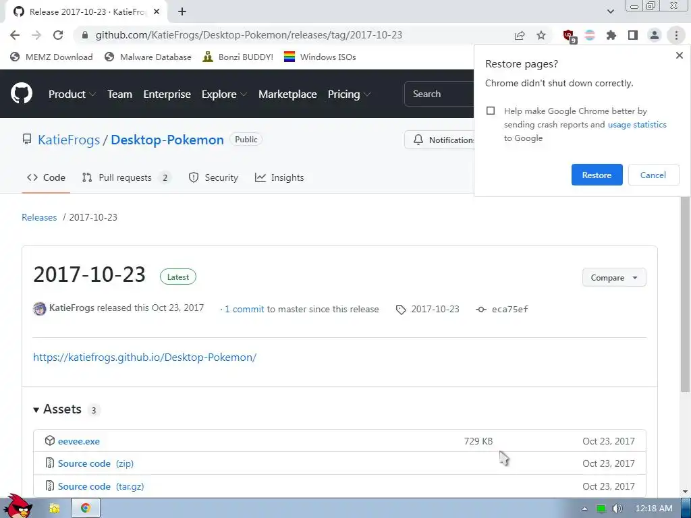Open a new tab with the plus button

(182, 12)
